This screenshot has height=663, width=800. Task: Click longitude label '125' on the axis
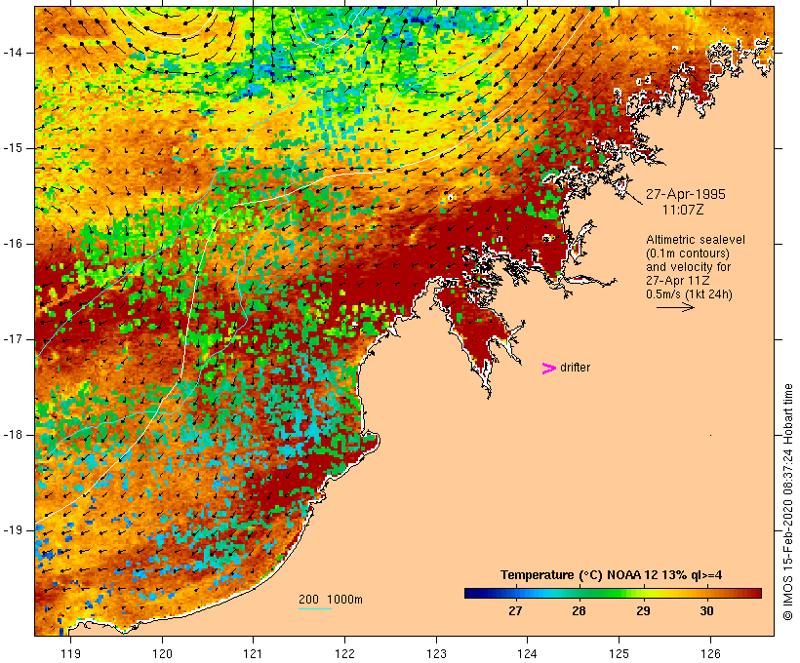tap(620, 653)
